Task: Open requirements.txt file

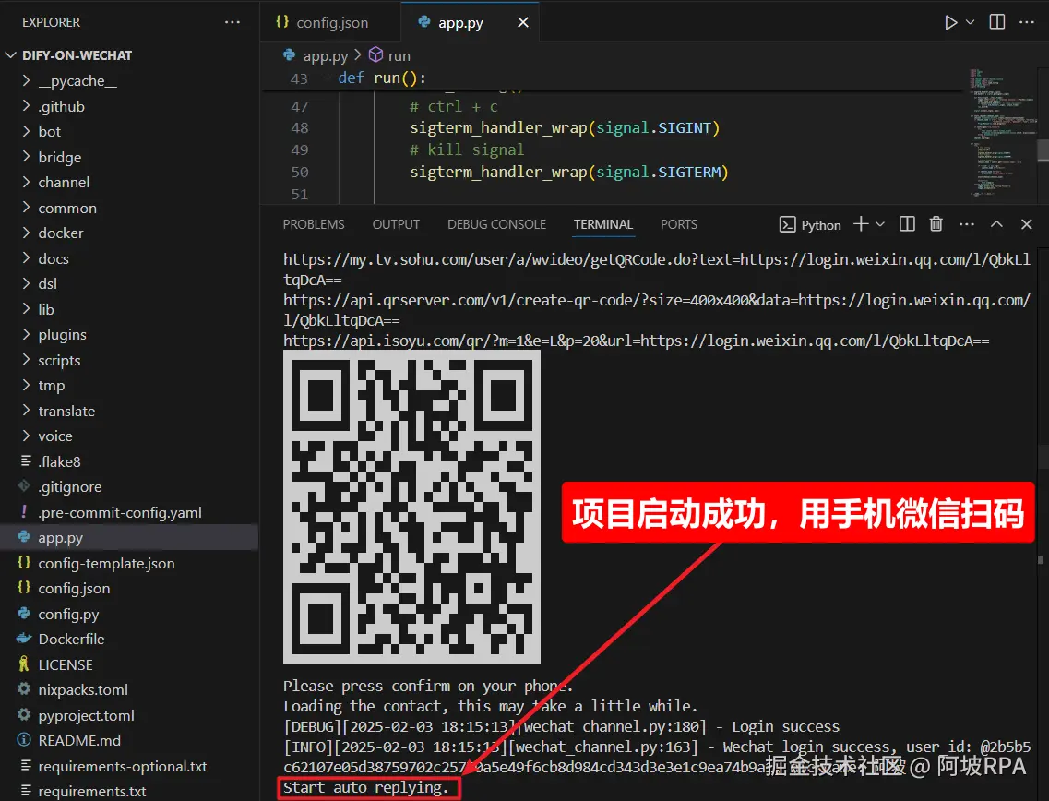Action: [129, 791]
